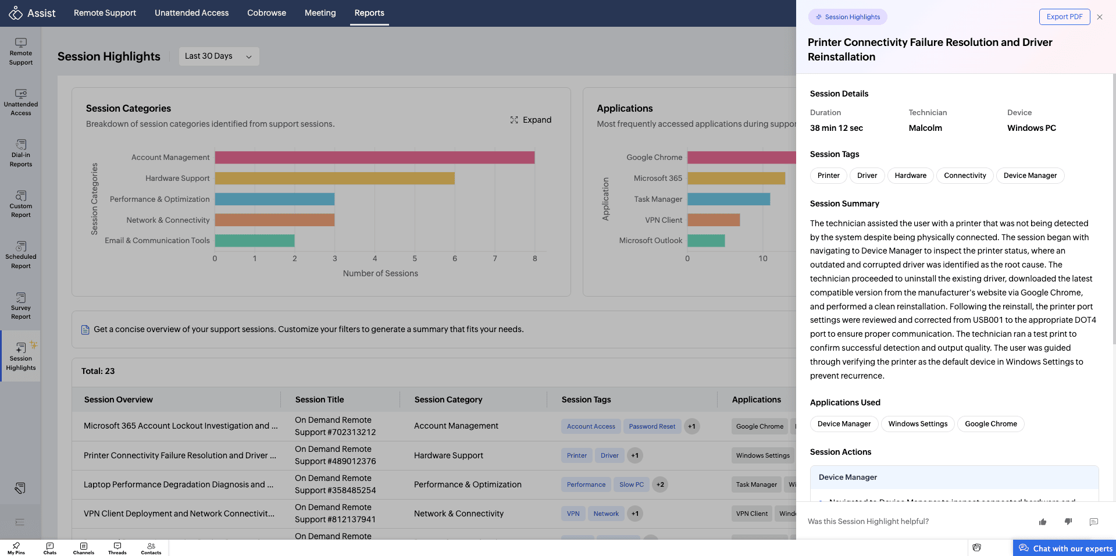Click the Export PDF button

1064,17
